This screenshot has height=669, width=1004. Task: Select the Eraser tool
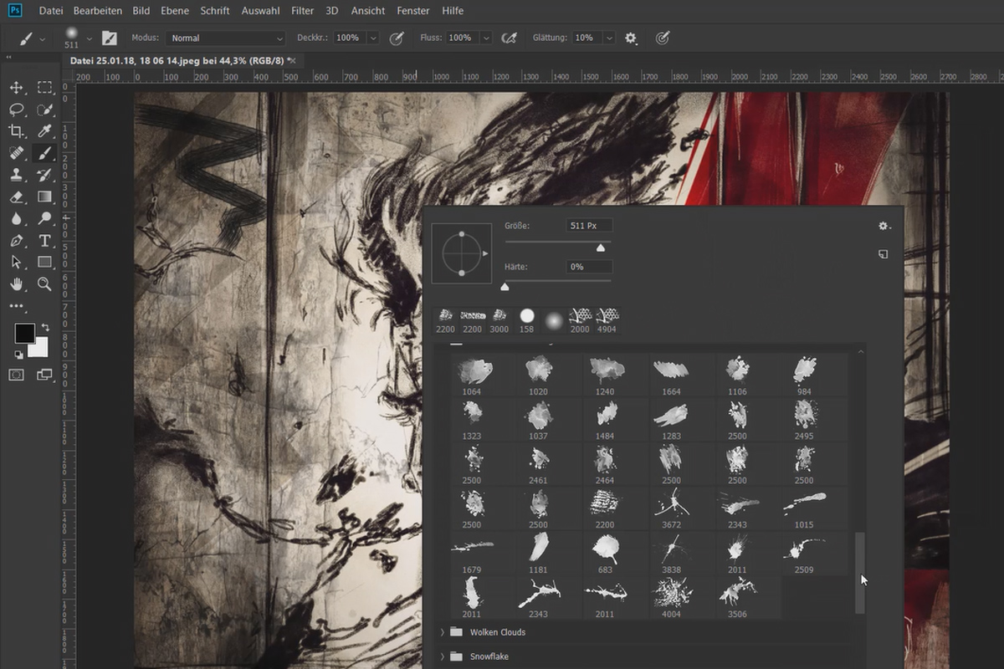(x=16, y=197)
